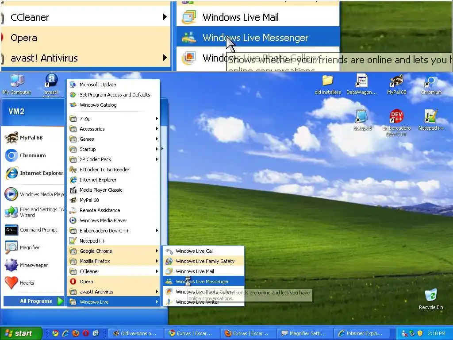The height and width of the screenshot is (340, 453).
Task: Open Windows Catalog entry
Action: (x=114, y=104)
